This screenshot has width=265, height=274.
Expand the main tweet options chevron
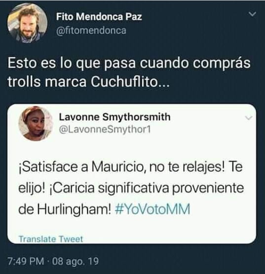point(252,14)
